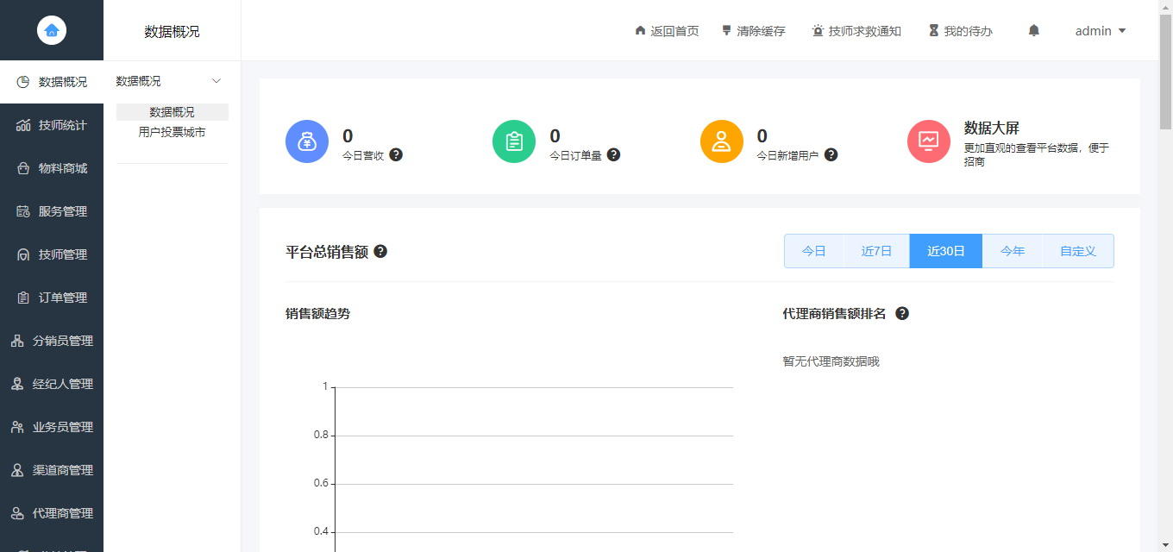Click the green 今日订单量 clipboard icon
This screenshot has width=1173, height=552.
[x=514, y=141]
